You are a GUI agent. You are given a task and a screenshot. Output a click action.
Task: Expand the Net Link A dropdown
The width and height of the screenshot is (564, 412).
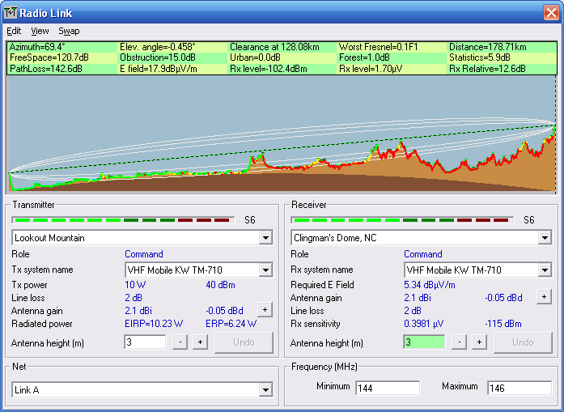pos(265,390)
